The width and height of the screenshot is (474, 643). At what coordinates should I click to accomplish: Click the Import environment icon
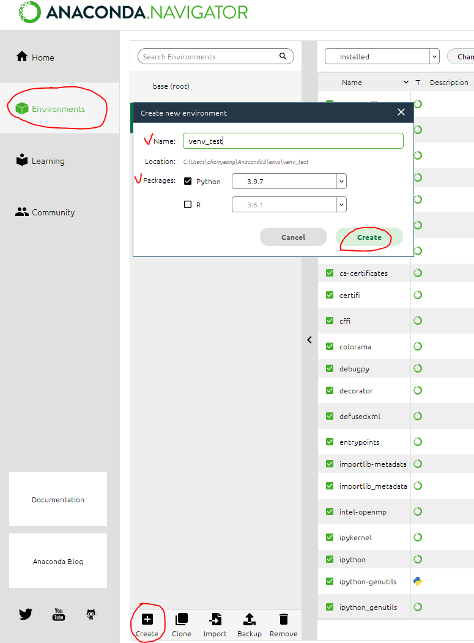coord(215,619)
